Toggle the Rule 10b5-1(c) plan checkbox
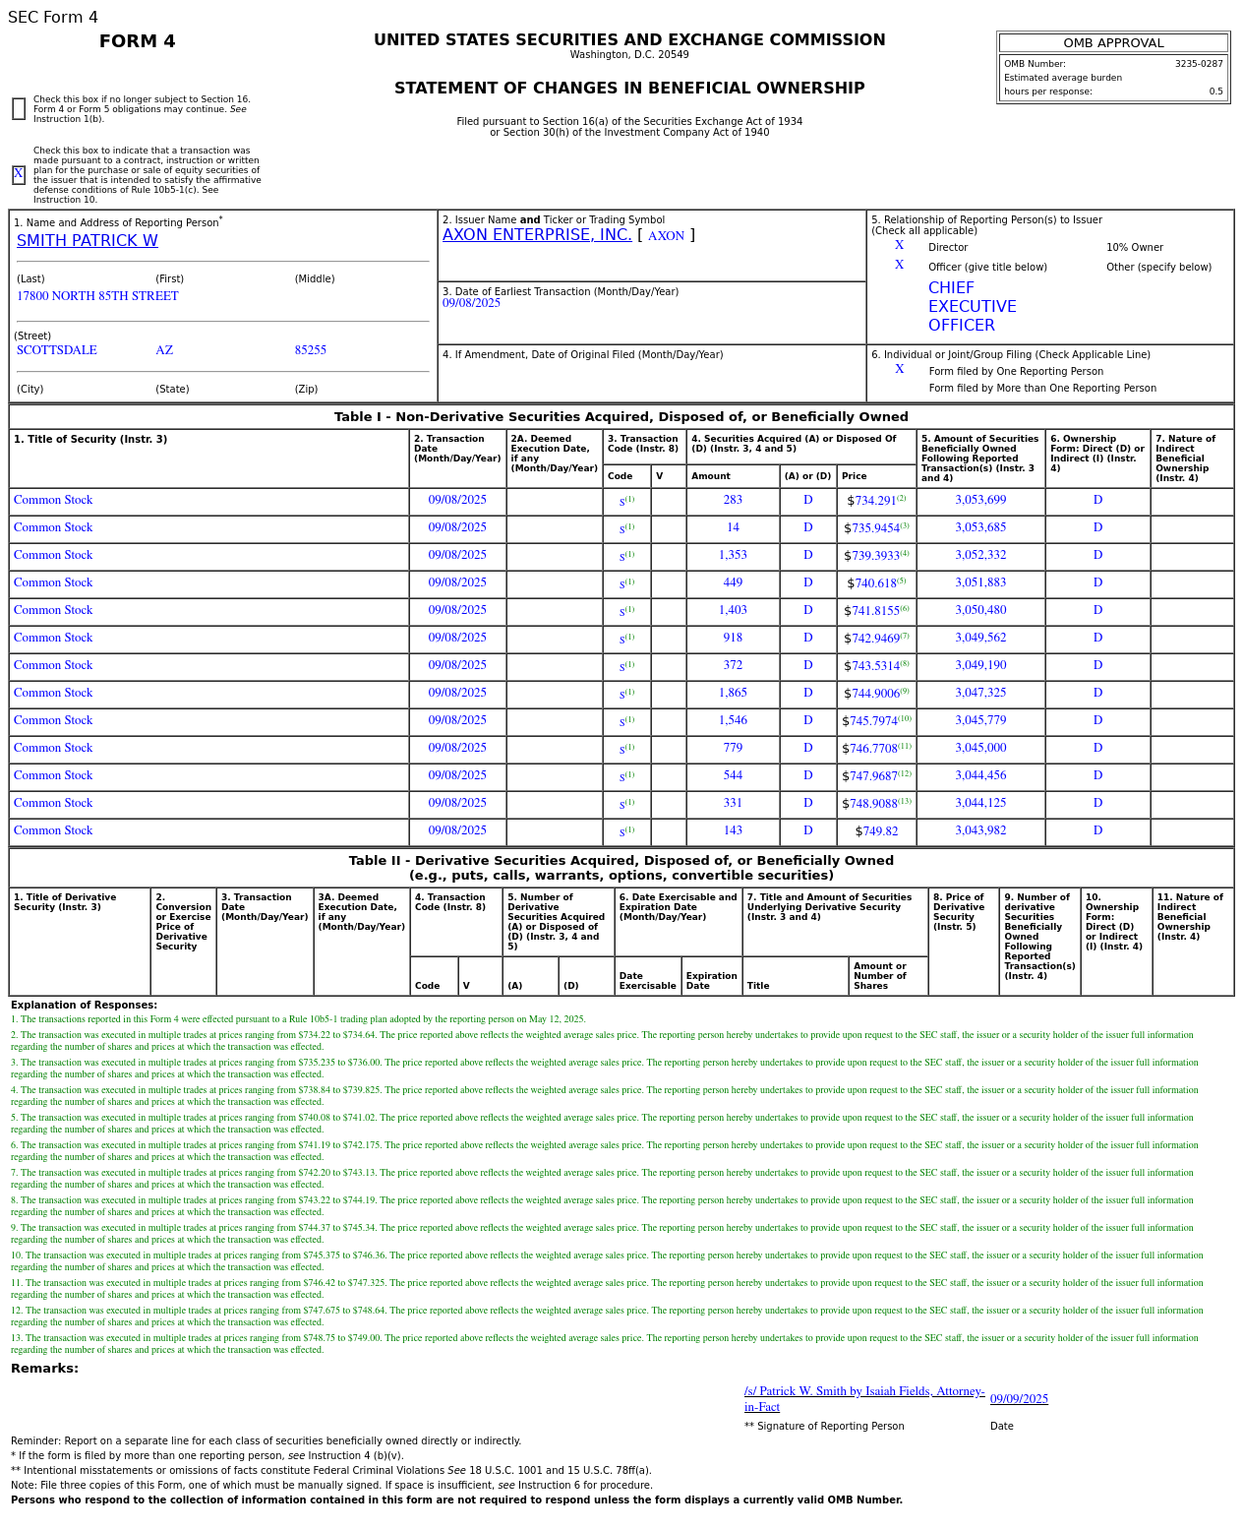1243x1530 pixels. 19,175
